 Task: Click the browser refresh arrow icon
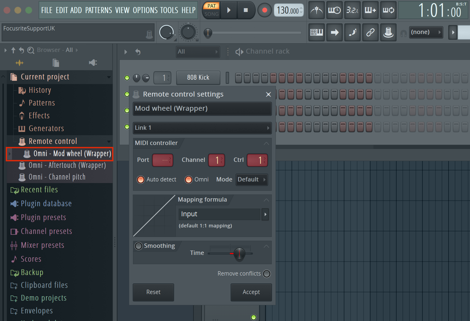21,50
